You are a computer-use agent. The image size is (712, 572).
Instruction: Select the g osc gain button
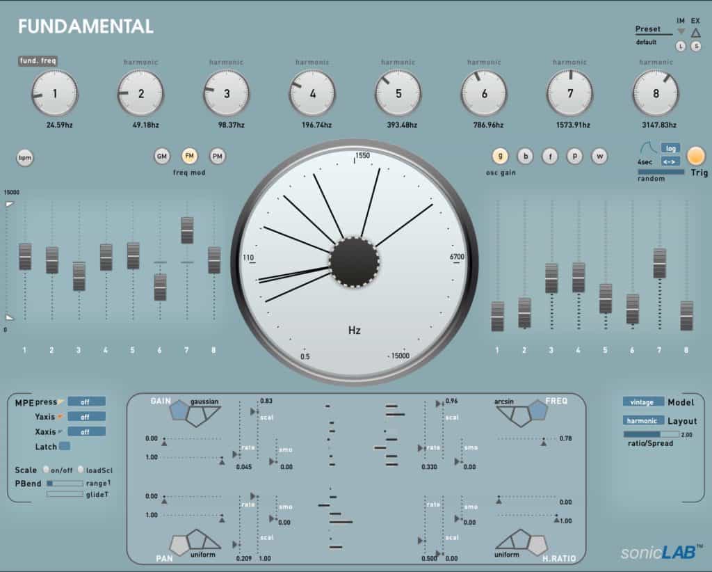pos(500,156)
